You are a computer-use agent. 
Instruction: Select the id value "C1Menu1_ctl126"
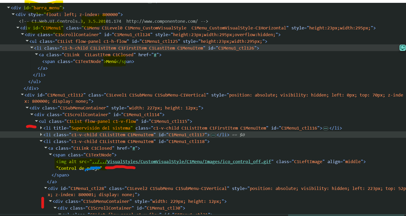tap(236, 48)
